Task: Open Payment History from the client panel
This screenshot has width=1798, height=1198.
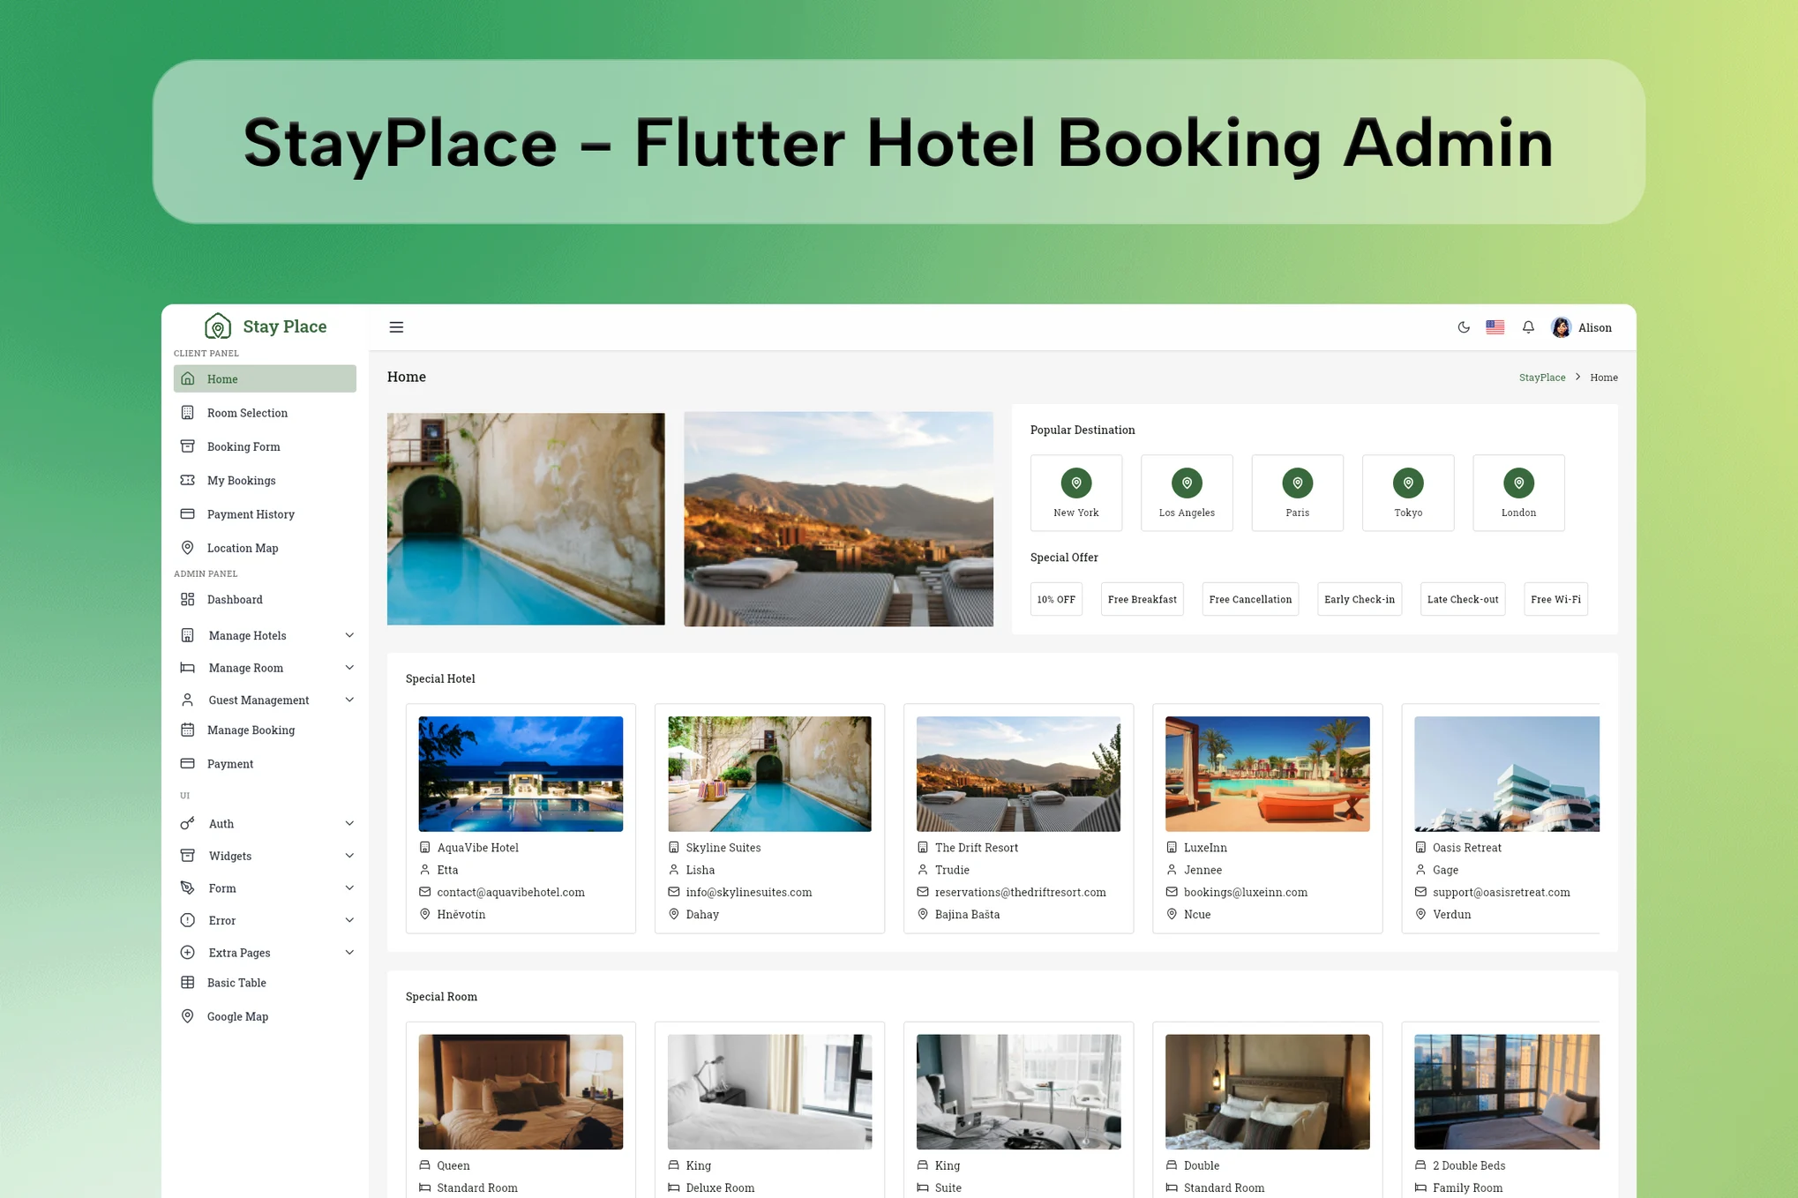Action: point(251,513)
